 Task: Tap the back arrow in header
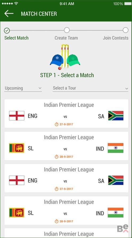(x=9, y=14)
